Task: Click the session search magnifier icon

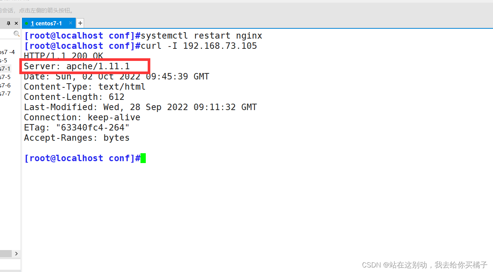Action: pos(16,34)
